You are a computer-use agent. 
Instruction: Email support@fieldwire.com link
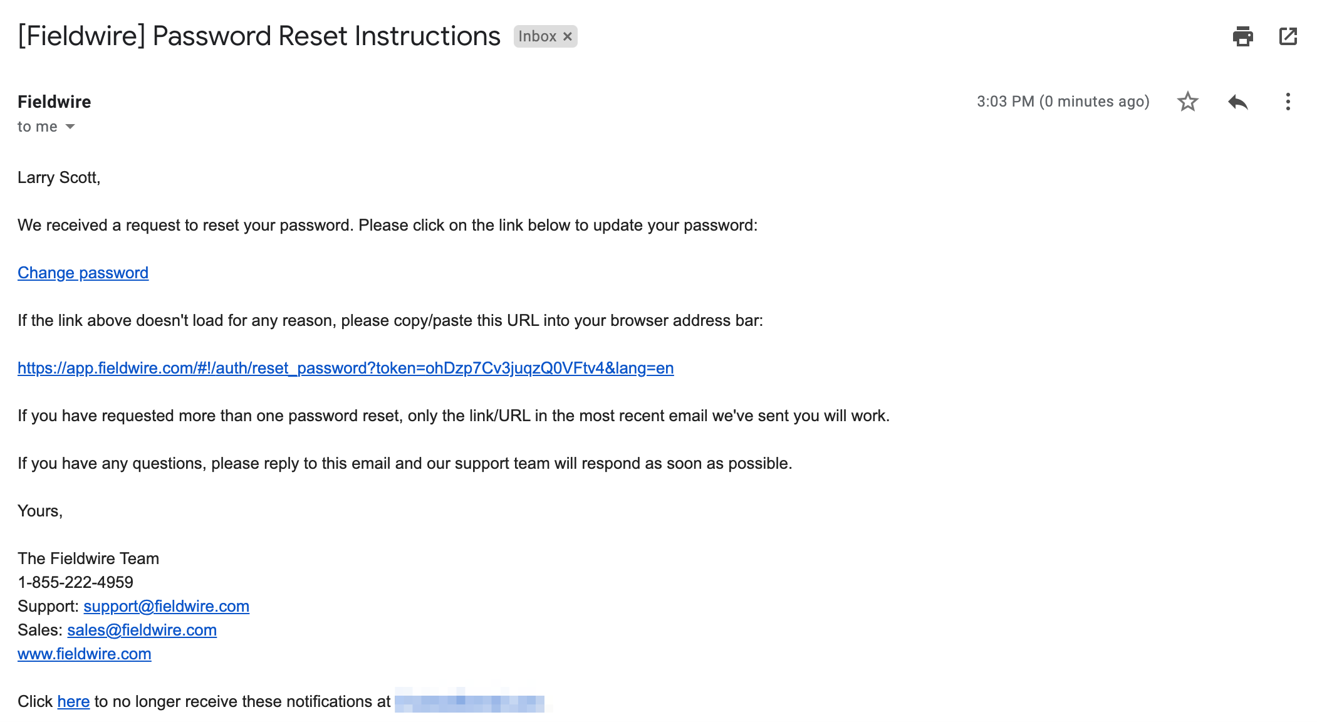click(166, 606)
